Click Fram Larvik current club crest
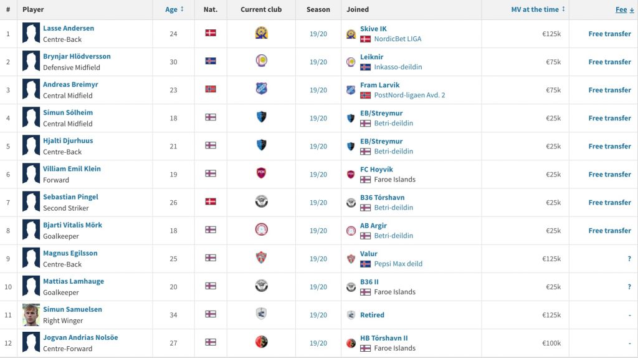The width and height of the screenshot is (638, 358). pyautogui.click(x=261, y=89)
